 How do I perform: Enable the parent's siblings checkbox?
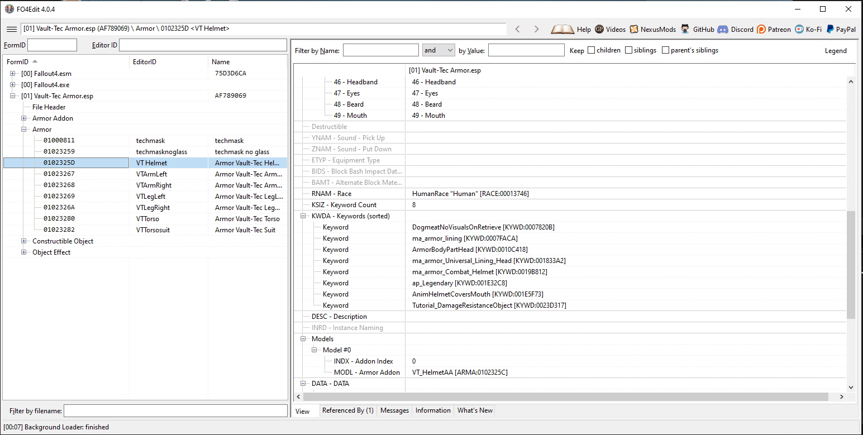[665, 50]
